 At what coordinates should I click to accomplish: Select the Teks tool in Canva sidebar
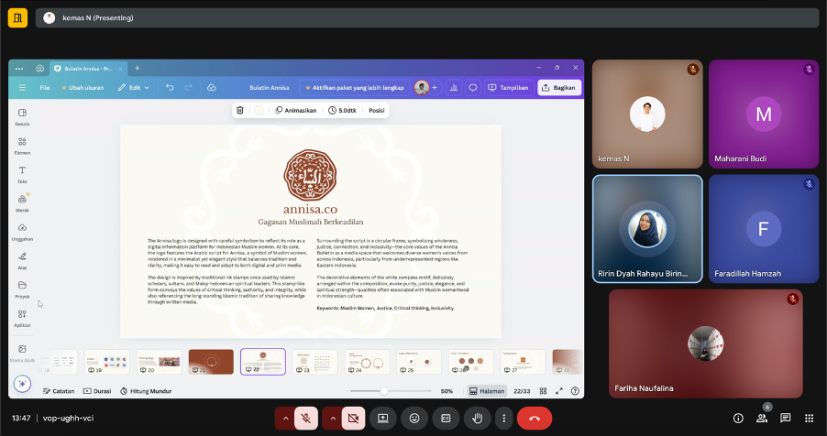point(22,174)
